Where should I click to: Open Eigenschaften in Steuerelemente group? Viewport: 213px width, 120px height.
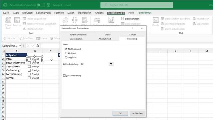tap(130, 19)
